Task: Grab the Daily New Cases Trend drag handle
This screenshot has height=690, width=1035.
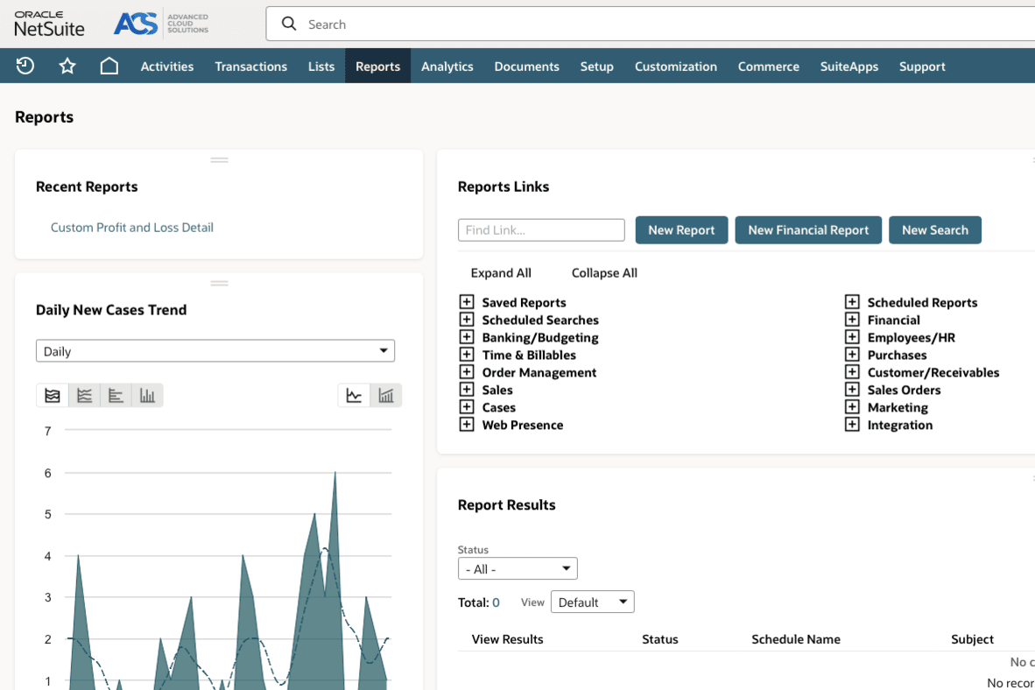Action: pyautogui.click(x=219, y=283)
